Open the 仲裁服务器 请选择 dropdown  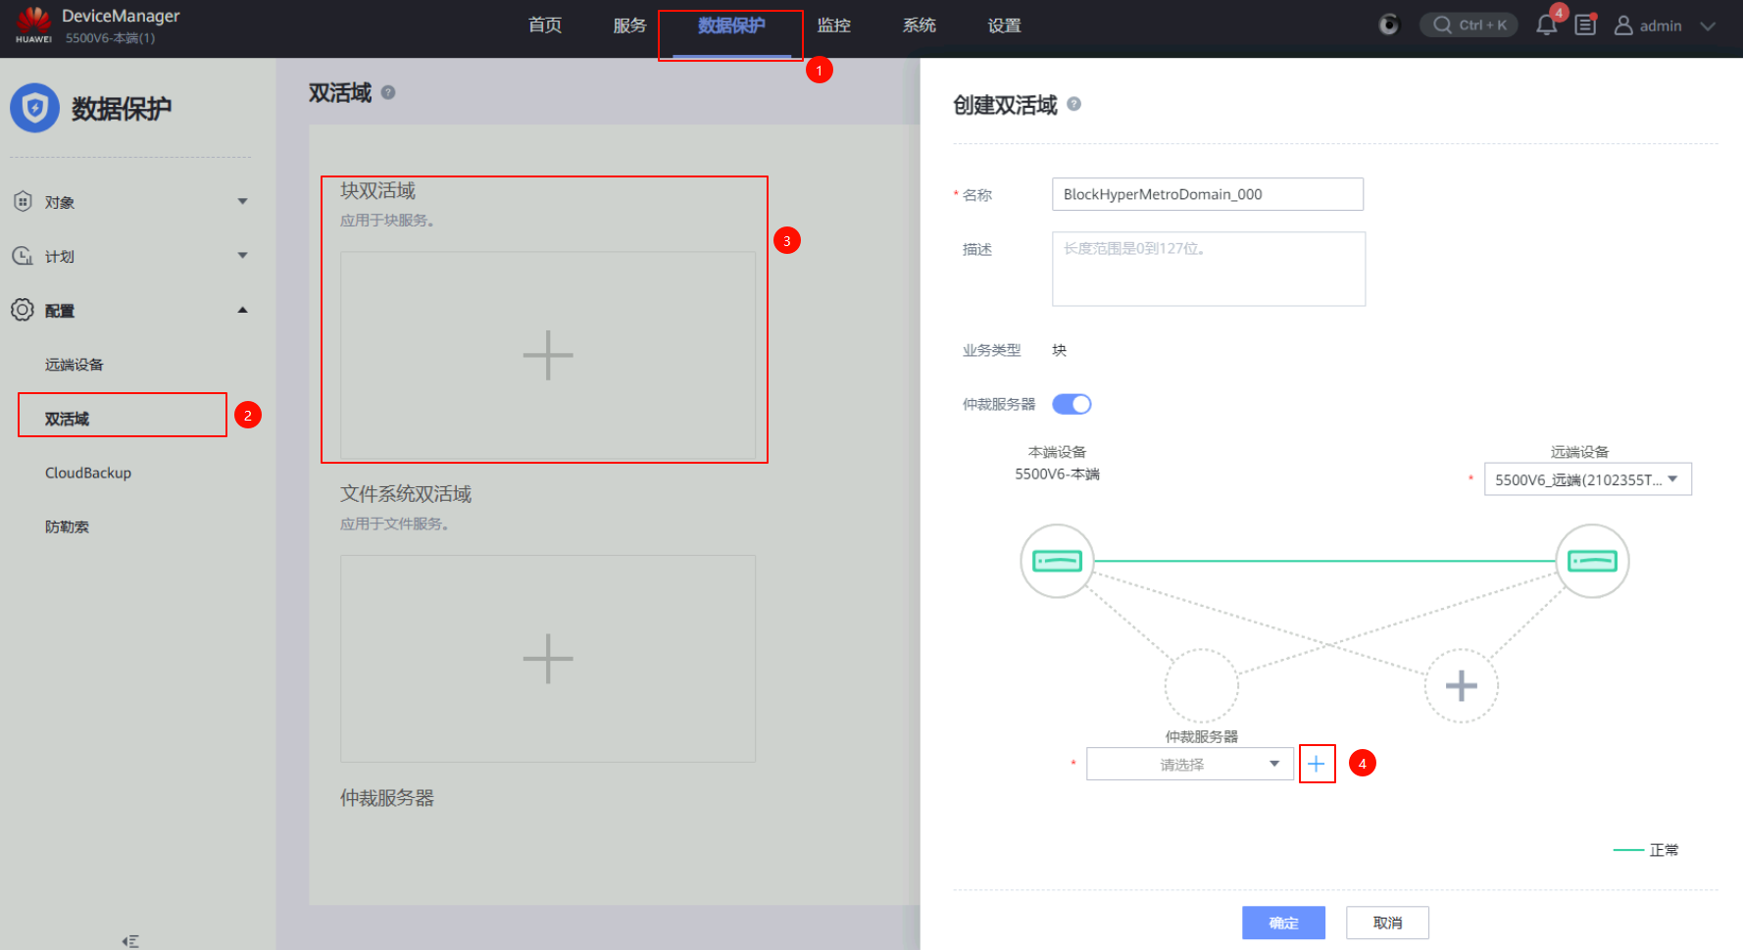pyautogui.click(x=1189, y=764)
